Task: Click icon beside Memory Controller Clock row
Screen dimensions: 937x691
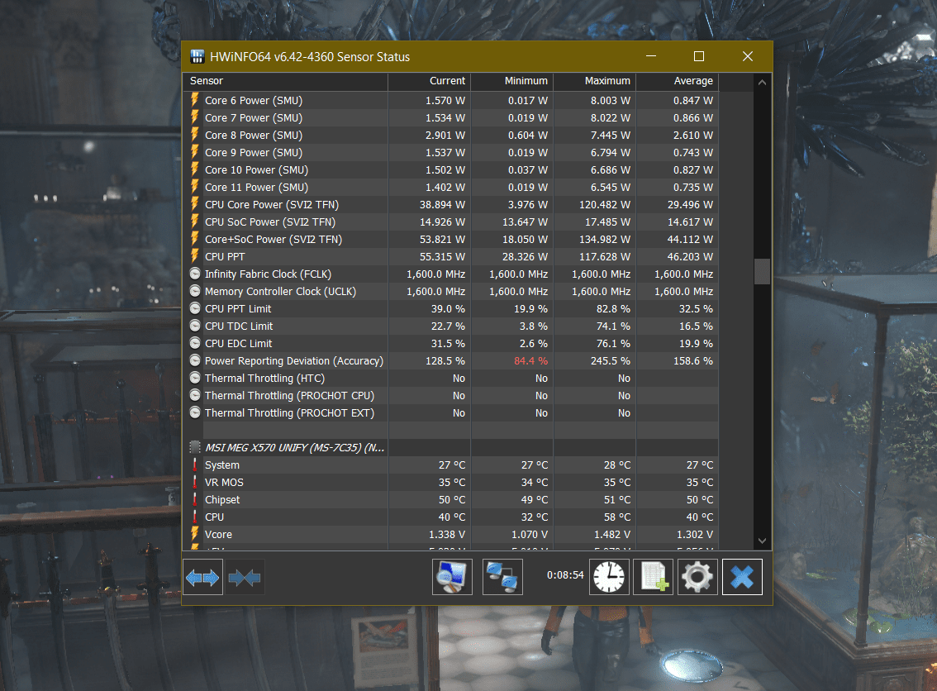Action: coord(195,291)
